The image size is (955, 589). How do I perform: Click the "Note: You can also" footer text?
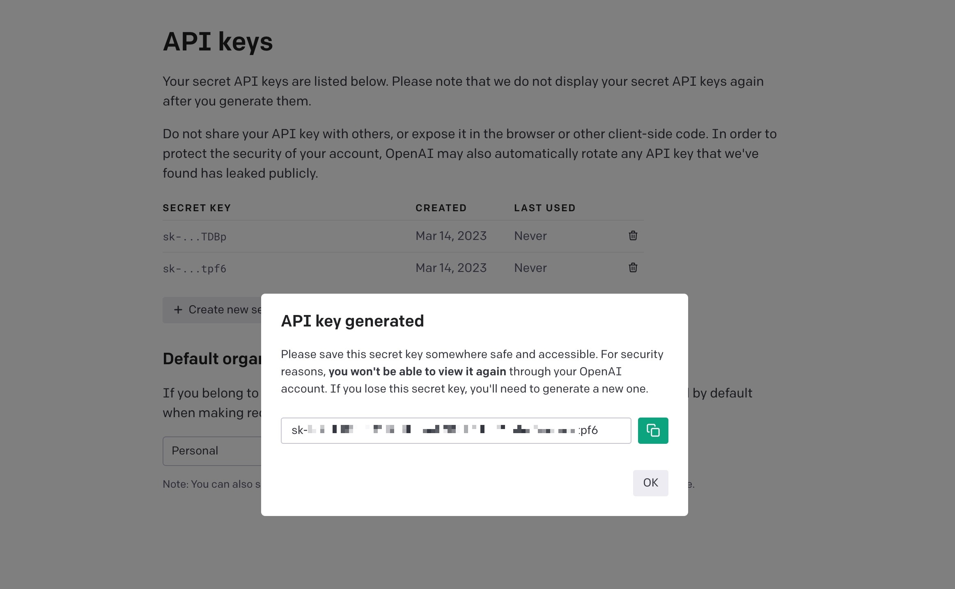tap(211, 484)
